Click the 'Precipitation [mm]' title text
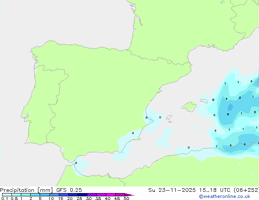 point(27,190)
